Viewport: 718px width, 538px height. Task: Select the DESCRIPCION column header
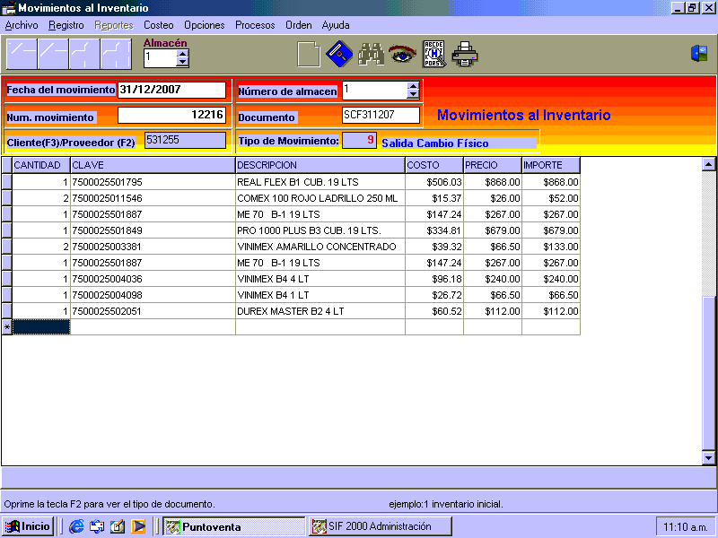[320, 165]
